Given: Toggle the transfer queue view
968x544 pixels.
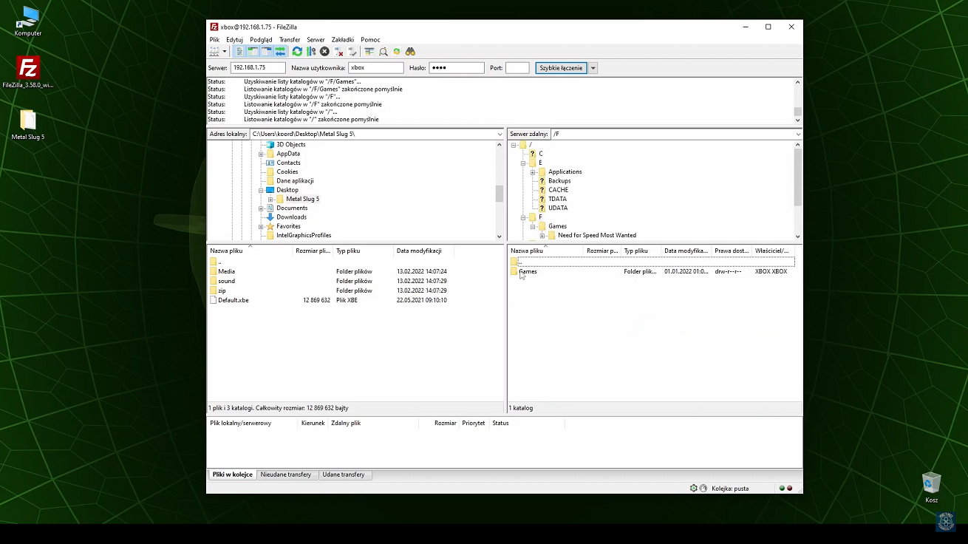Looking at the screenshot, I should (x=280, y=52).
